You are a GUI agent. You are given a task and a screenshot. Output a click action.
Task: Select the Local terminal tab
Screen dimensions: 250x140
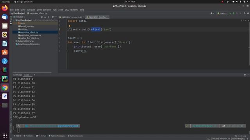[27, 75]
